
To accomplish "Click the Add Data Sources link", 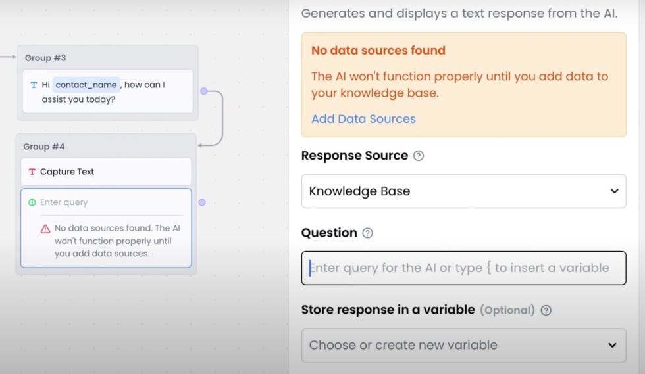I will [x=363, y=119].
